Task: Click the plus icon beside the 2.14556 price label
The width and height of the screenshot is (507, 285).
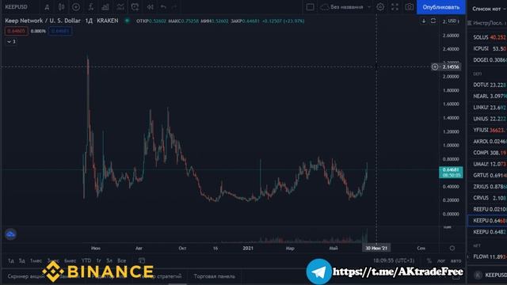Action: coord(435,66)
